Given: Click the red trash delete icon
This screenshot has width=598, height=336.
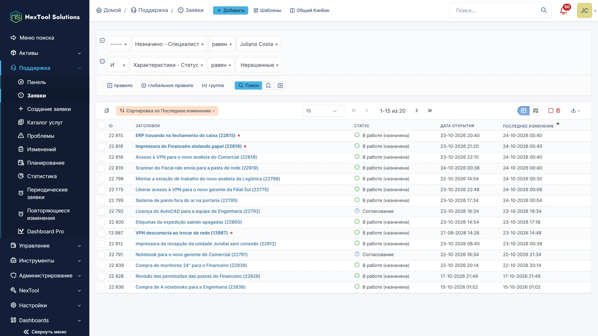Looking at the screenshot, I should point(558,111).
